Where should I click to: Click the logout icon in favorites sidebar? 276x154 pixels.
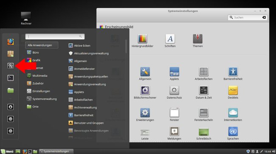coord(10,119)
